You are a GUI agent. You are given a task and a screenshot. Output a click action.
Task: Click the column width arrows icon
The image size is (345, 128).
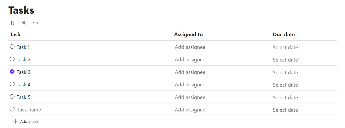36,23
